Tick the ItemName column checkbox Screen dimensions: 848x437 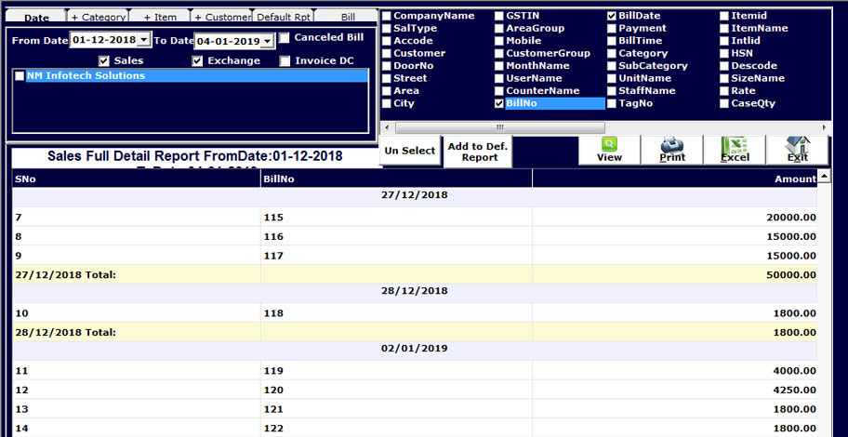pyautogui.click(x=724, y=29)
